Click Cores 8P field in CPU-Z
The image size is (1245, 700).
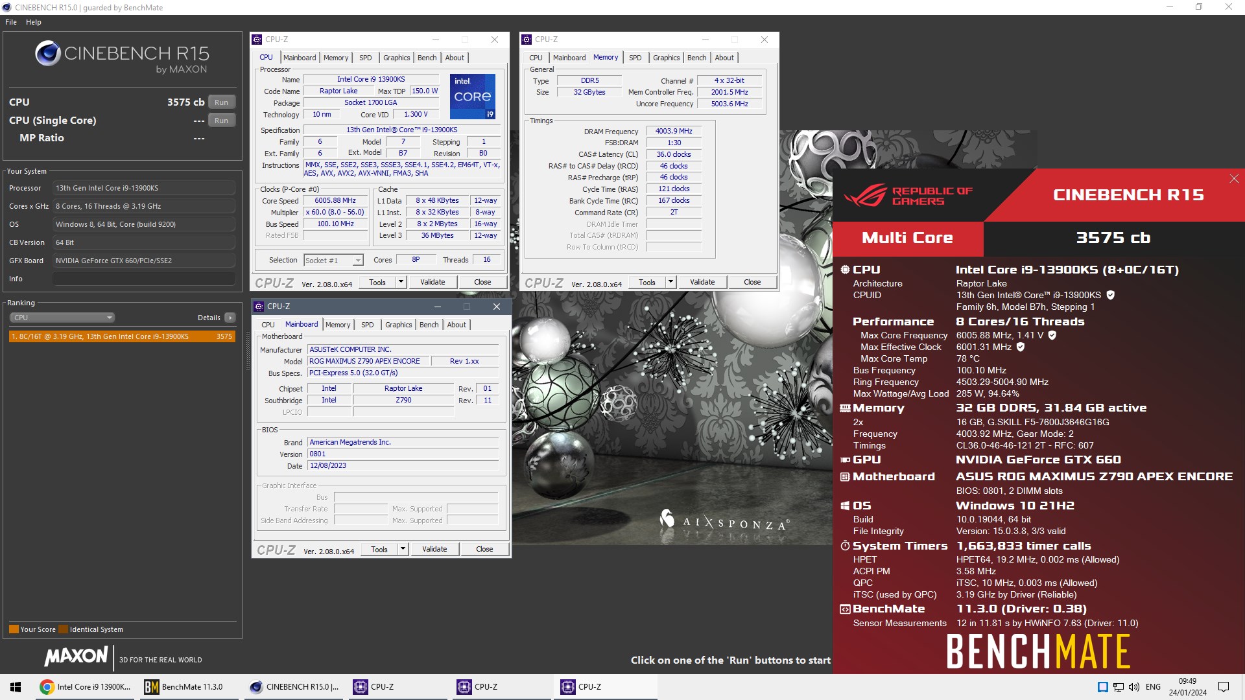click(416, 260)
